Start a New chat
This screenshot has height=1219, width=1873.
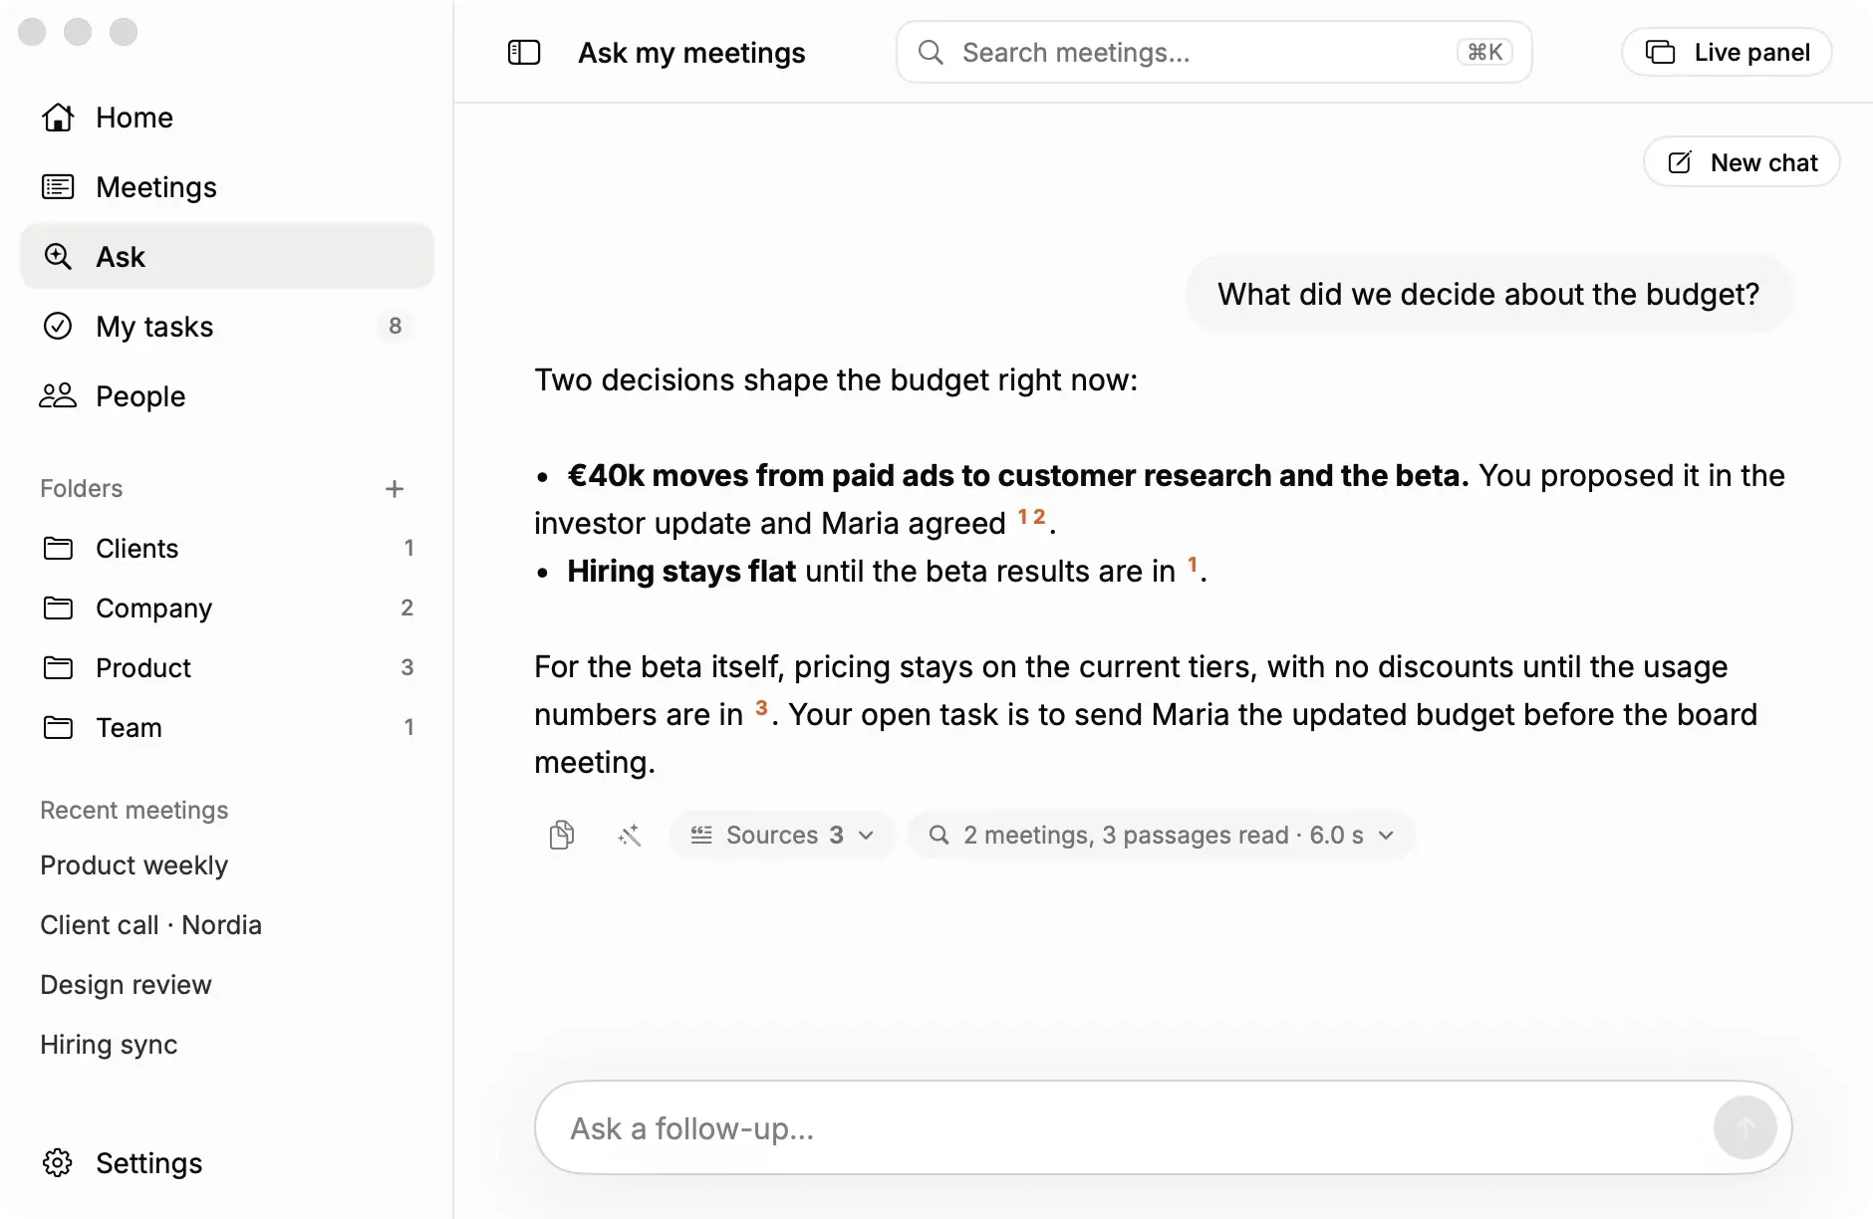click(x=1741, y=162)
